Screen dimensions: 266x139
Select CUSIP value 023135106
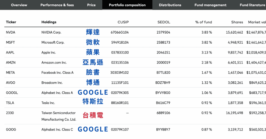pos(120,63)
